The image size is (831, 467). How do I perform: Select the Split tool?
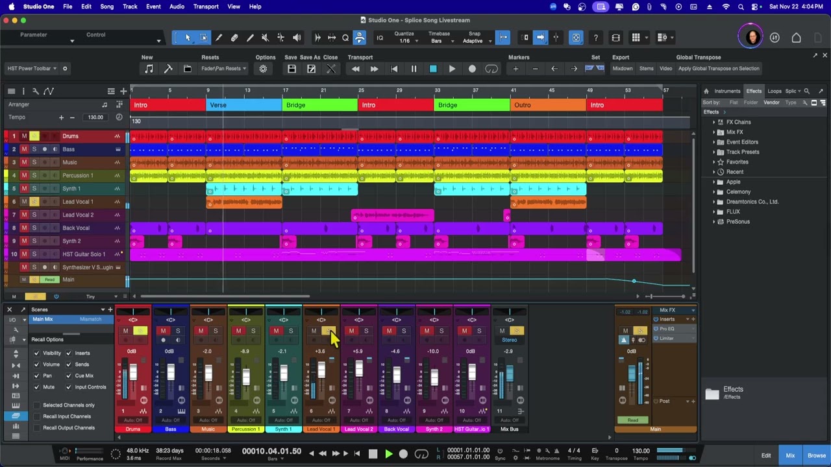[x=219, y=38]
